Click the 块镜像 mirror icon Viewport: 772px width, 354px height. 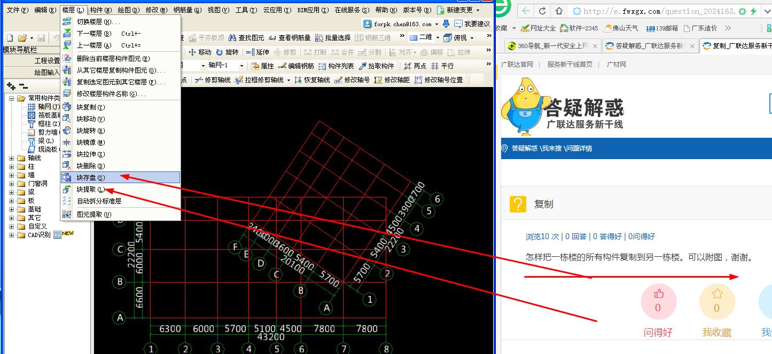point(67,142)
